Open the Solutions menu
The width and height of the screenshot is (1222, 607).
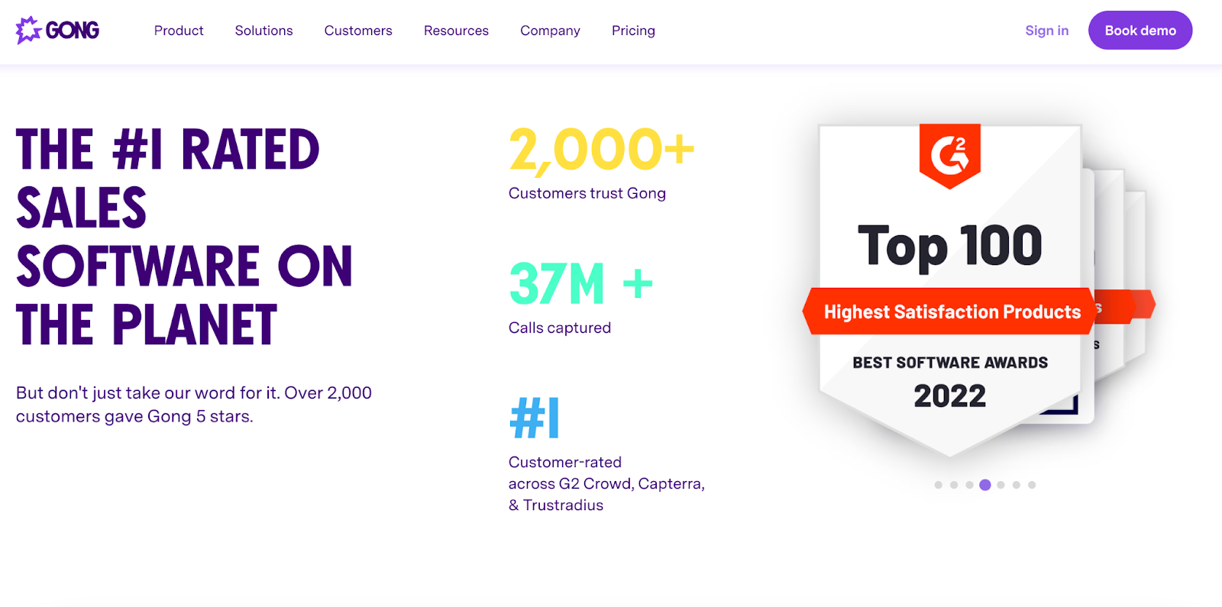point(263,31)
